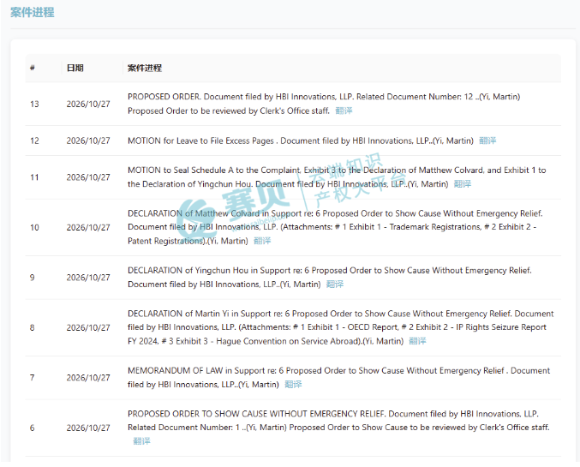The height and width of the screenshot is (467, 580).
Task: Select row number 13 cell
Action: [34, 104]
